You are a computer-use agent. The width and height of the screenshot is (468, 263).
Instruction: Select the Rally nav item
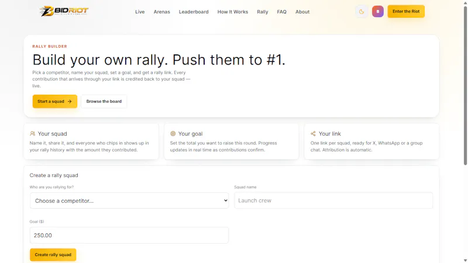pos(262,12)
